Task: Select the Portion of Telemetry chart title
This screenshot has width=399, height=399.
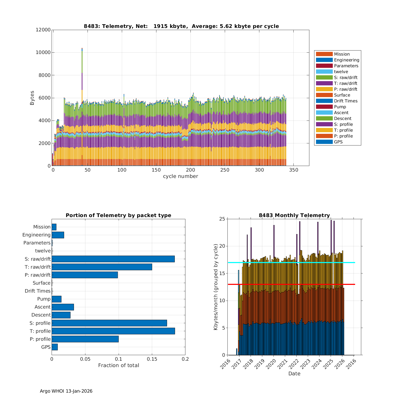Action: tap(118, 215)
